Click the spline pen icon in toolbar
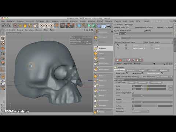Viewport: 176px width, 132px height. tap(84, 26)
